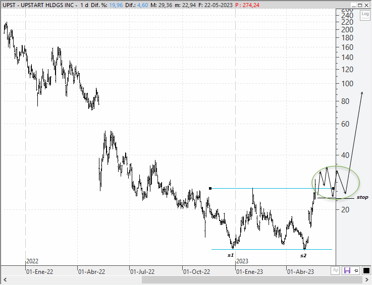This screenshot has height=285, width=372.
Task: Click the 100 price axis label
Action: tap(347, 84)
